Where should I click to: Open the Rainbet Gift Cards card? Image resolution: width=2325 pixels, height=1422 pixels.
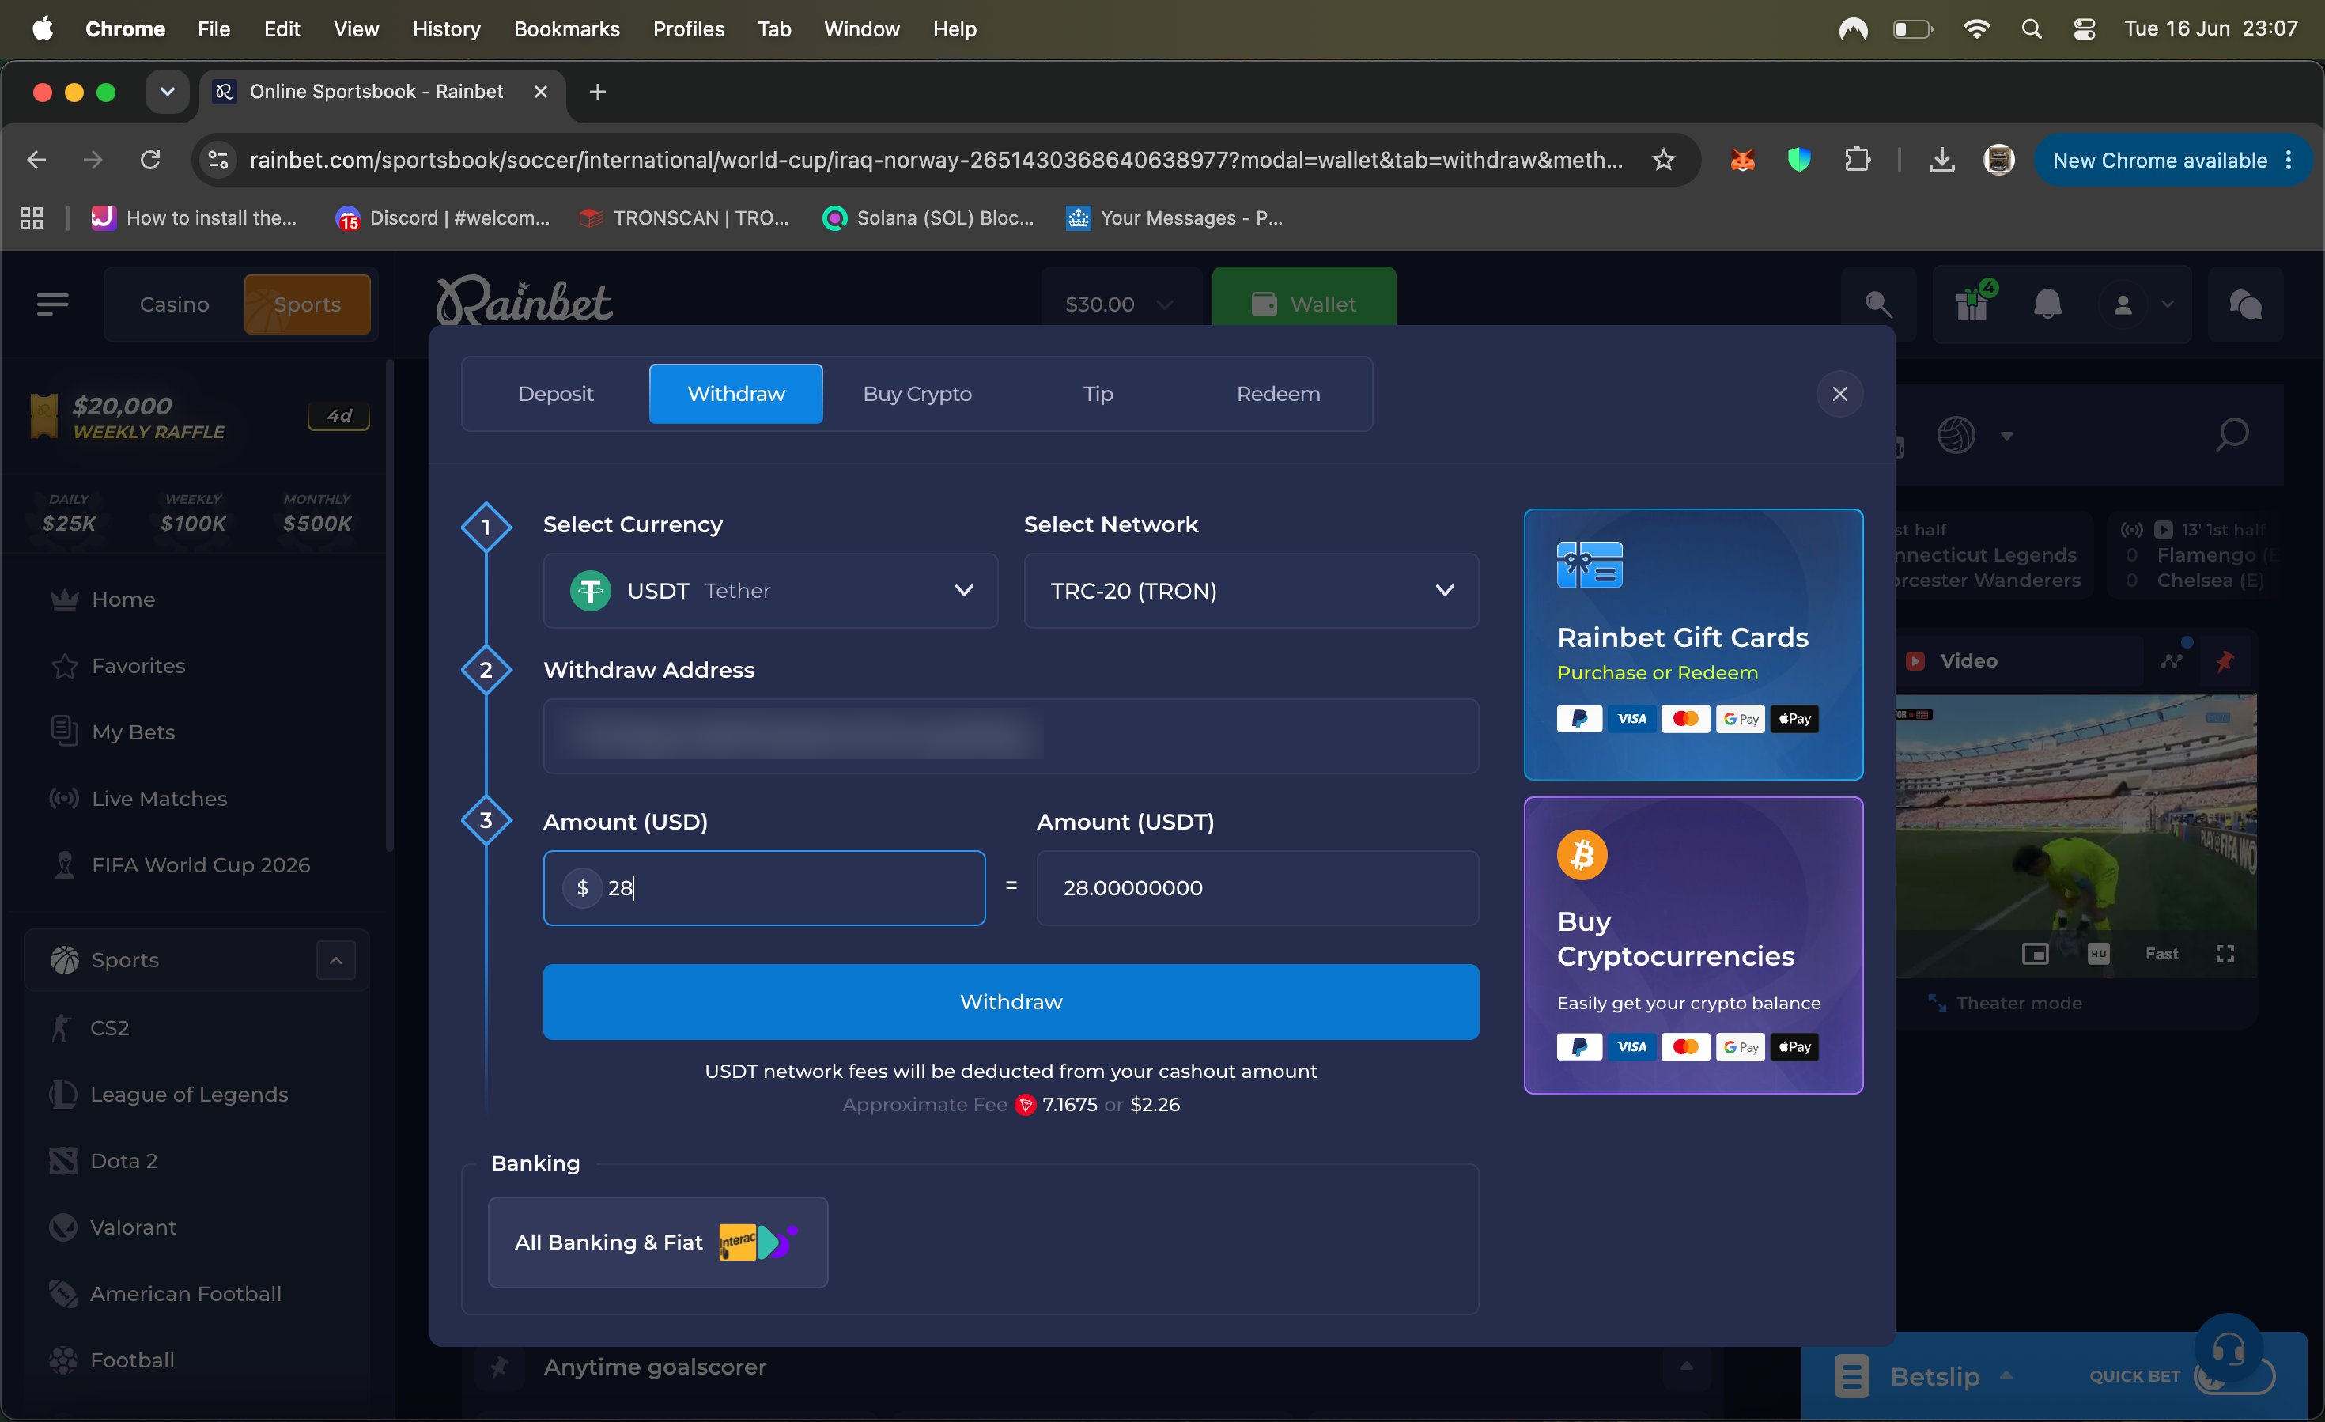[1693, 645]
